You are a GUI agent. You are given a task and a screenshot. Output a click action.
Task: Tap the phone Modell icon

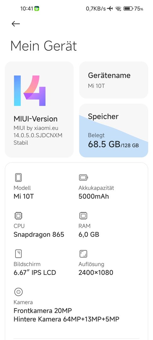19,178
